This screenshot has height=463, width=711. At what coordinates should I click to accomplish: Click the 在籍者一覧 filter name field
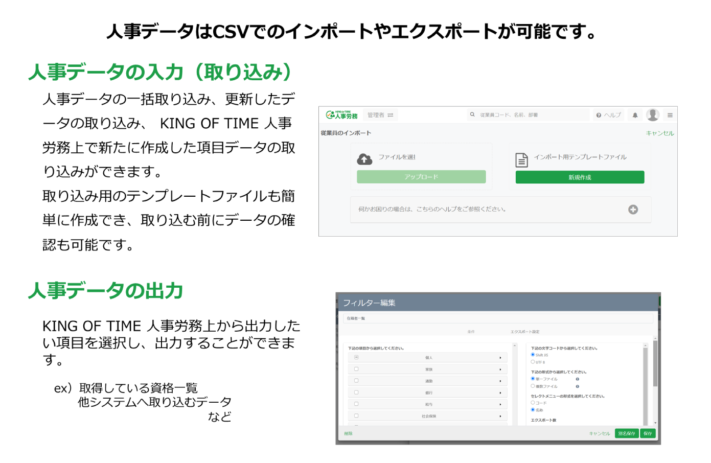(x=497, y=318)
